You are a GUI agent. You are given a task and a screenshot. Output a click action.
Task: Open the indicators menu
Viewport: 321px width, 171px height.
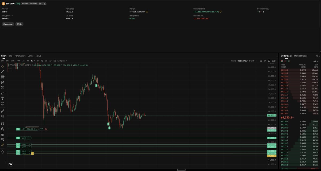46,61
